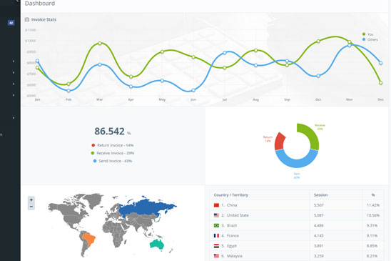Click the Brazil flag icon

click(216, 225)
